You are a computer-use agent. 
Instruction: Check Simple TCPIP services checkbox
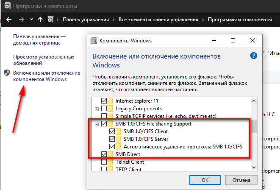(x=104, y=116)
